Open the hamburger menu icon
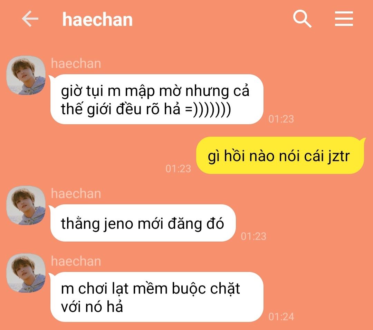This screenshot has height=330, width=373. [344, 19]
